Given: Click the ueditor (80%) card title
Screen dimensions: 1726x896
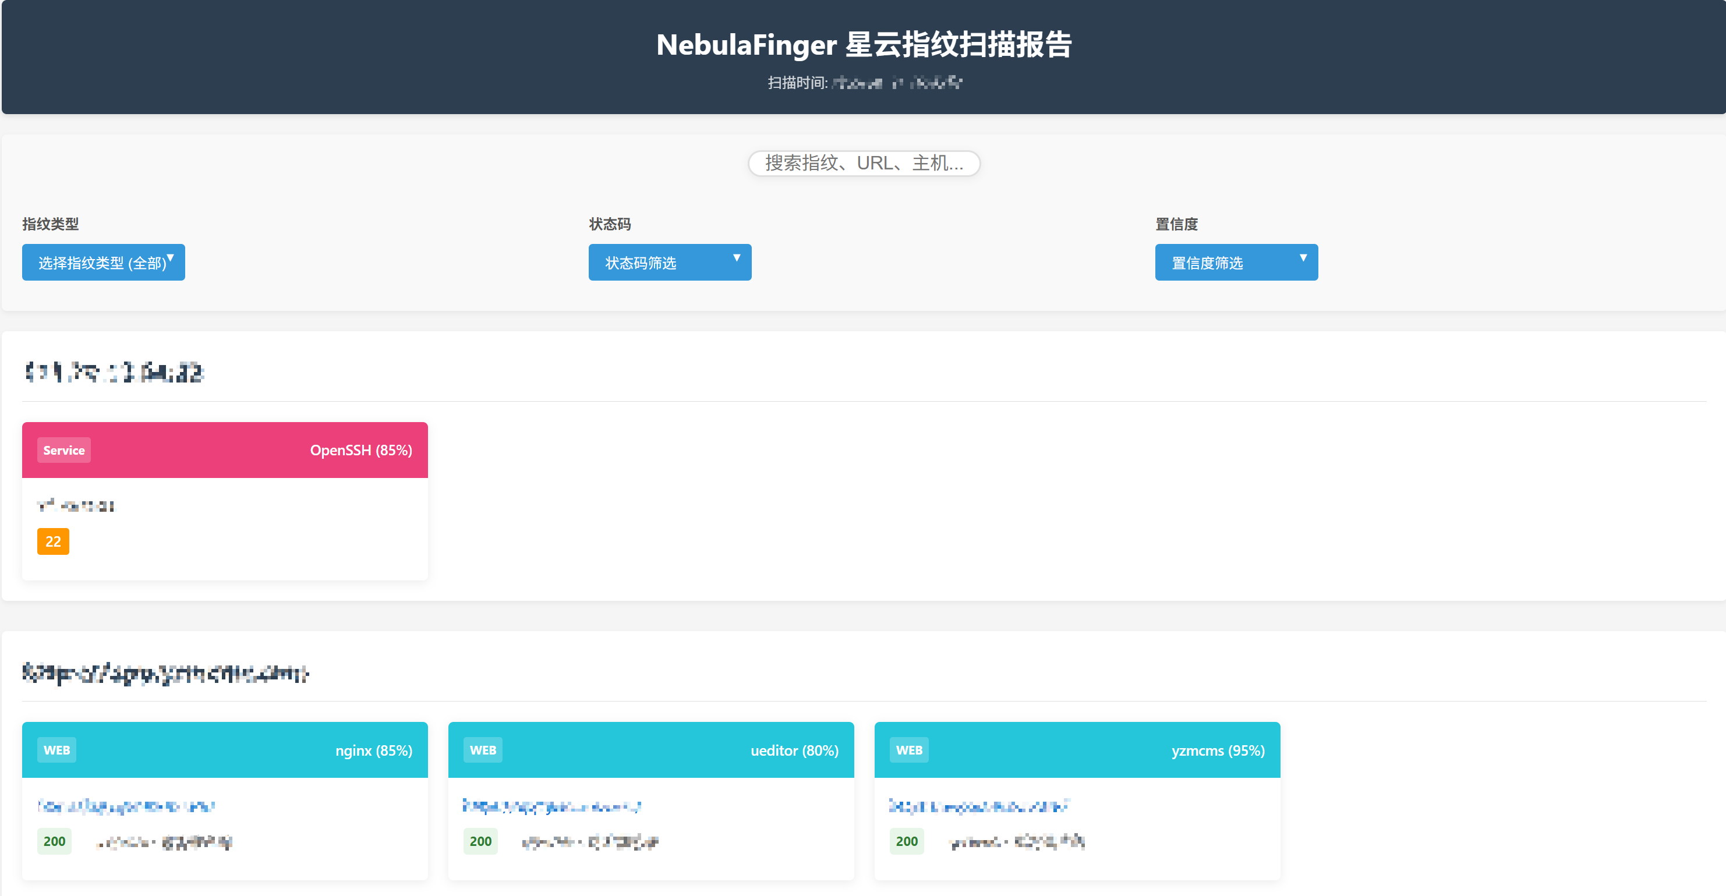Looking at the screenshot, I should (794, 750).
